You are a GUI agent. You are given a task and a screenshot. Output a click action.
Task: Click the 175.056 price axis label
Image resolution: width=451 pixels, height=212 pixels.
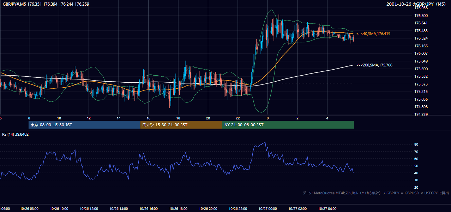pyautogui.click(x=421, y=99)
